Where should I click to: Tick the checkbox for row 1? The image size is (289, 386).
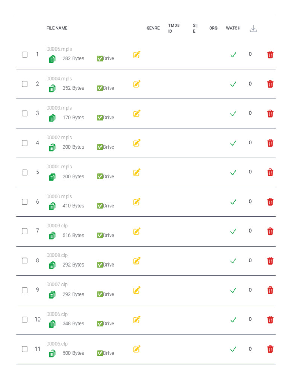click(x=25, y=55)
